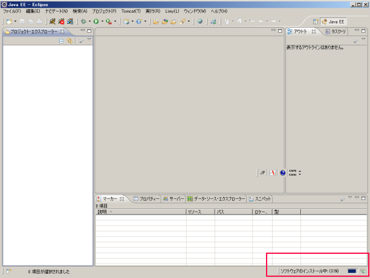Toggle the CAPS KANA lock indicator

pyautogui.click(x=293, y=173)
